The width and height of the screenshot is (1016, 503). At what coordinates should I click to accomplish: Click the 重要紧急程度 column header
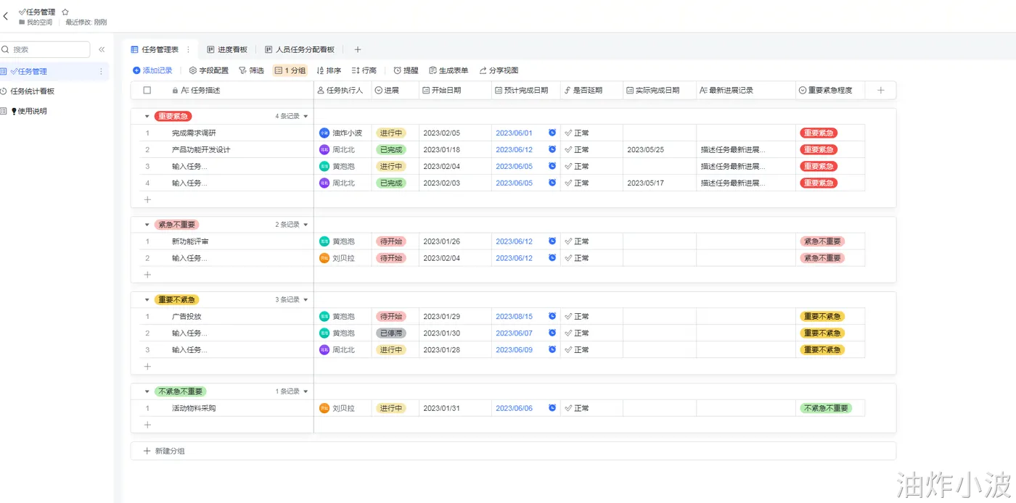pos(830,91)
